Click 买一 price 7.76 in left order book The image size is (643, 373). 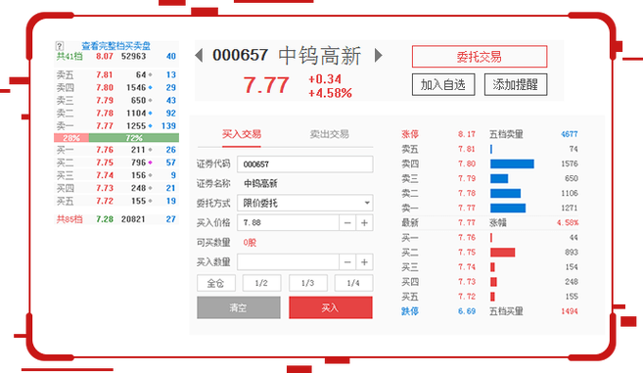pyautogui.click(x=104, y=150)
